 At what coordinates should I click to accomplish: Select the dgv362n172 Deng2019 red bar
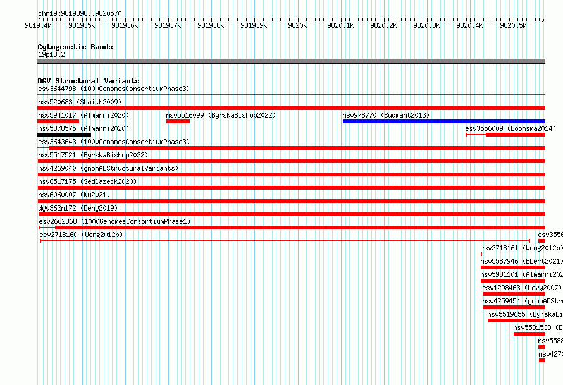291,214
